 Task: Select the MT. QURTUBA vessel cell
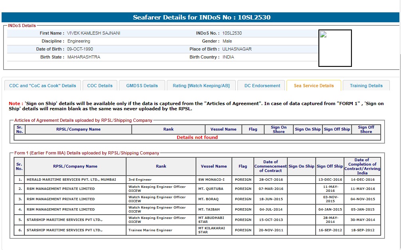211,189
